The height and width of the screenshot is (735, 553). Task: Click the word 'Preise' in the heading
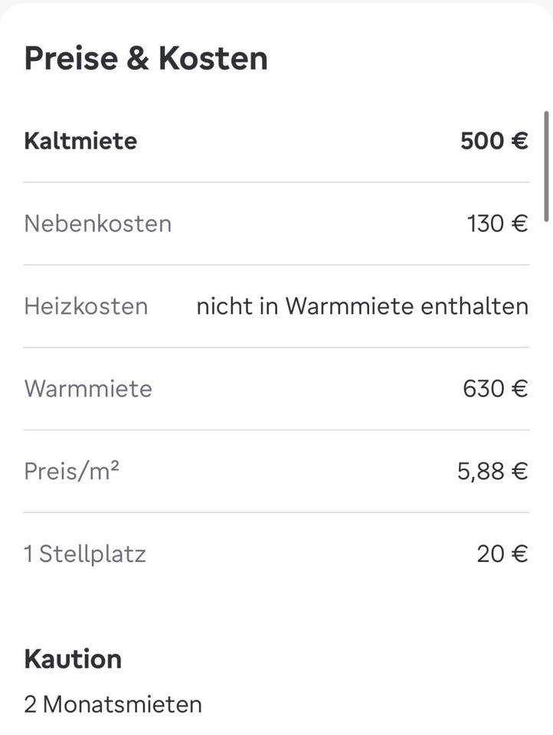[x=68, y=59]
